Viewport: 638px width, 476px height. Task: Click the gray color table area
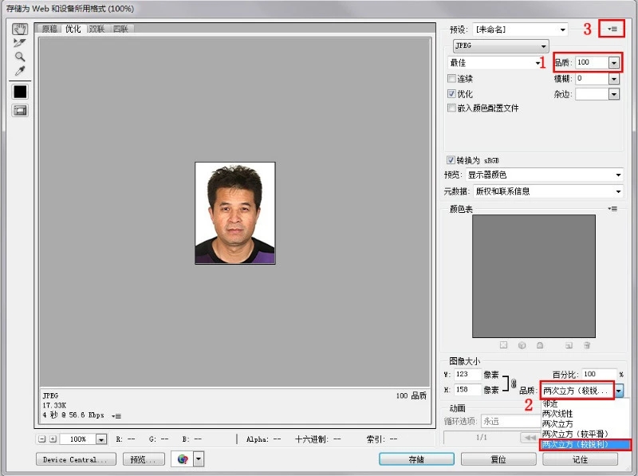point(534,276)
